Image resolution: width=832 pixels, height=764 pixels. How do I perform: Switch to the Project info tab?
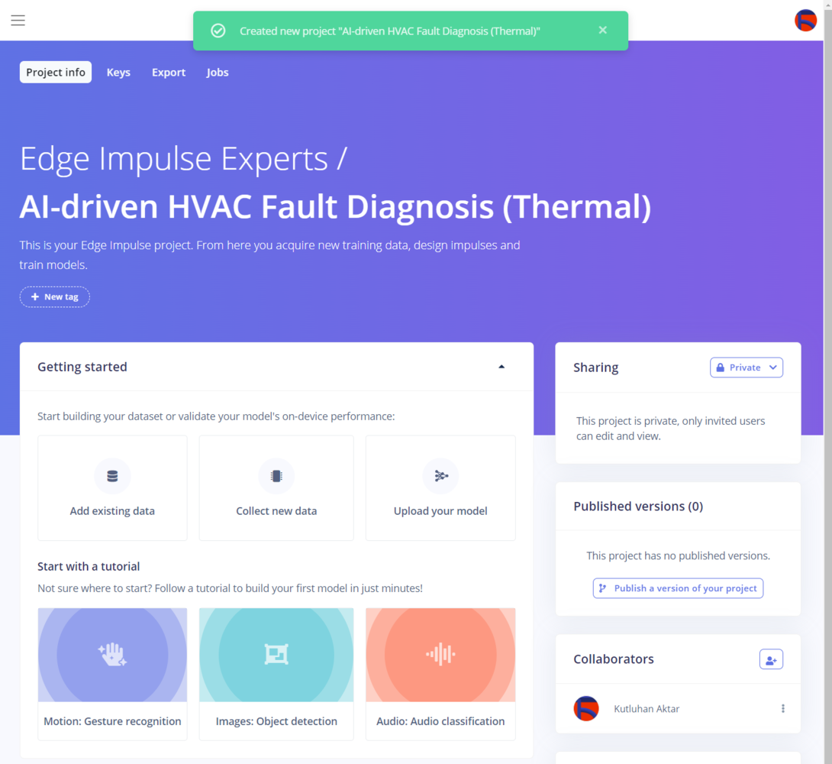[x=56, y=73]
